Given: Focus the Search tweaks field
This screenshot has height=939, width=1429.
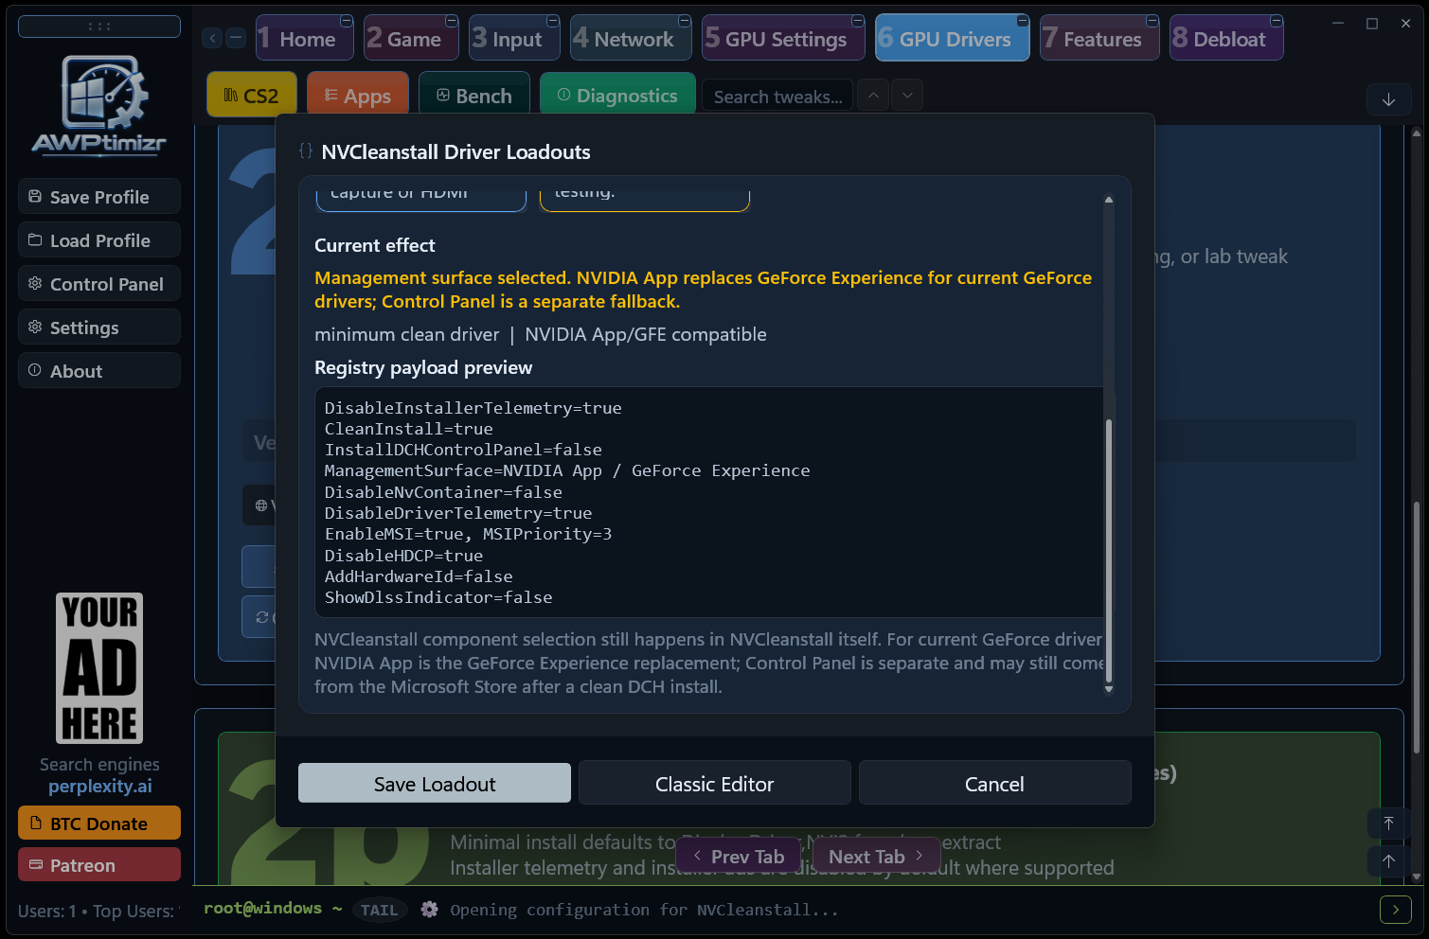Looking at the screenshot, I should 777,97.
